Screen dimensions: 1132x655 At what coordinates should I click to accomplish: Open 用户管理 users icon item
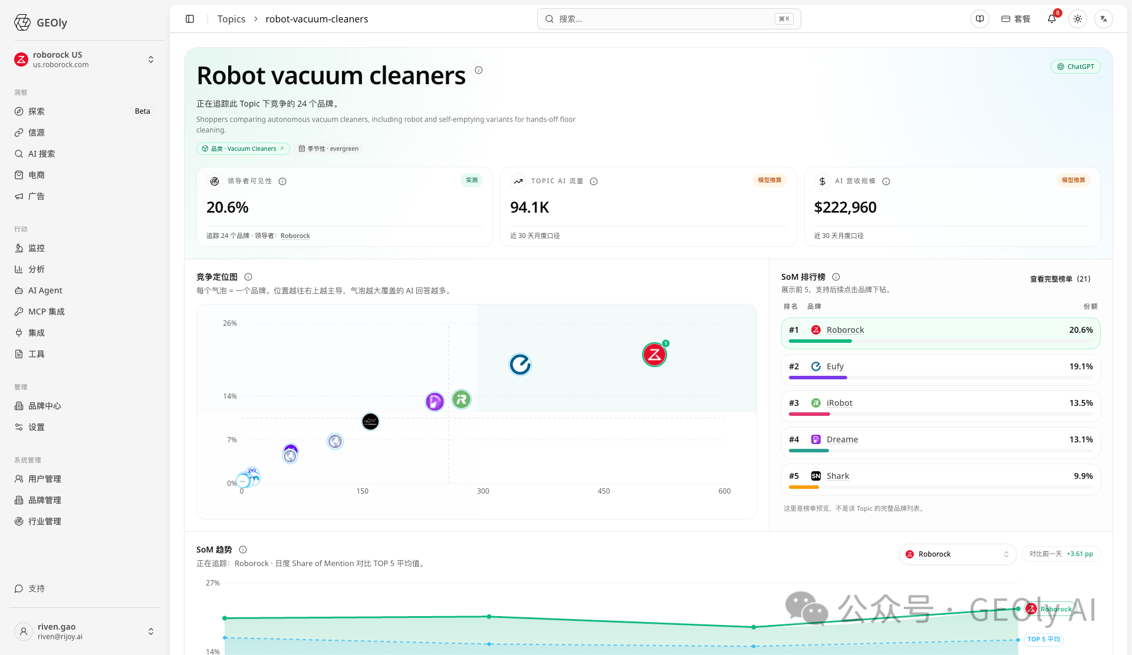point(85,479)
